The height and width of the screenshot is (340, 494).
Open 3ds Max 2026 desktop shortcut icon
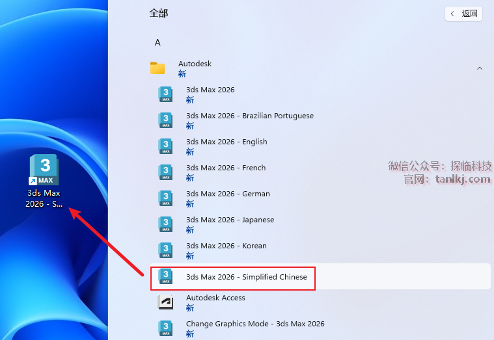[44, 170]
